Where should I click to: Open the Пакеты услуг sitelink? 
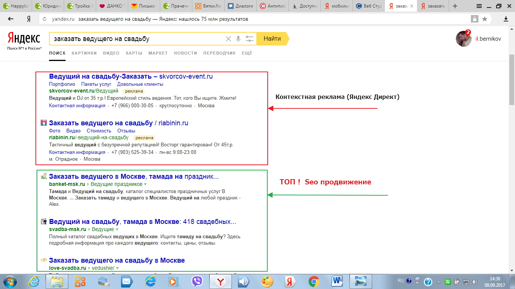96,84
